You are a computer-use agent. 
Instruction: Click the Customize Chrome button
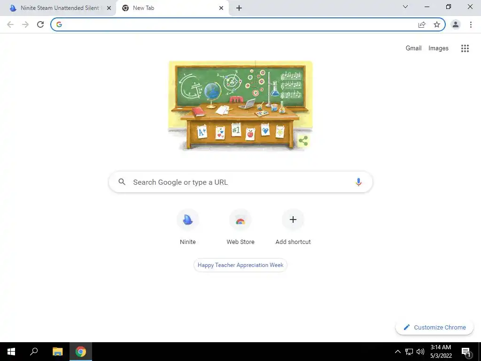pos(434,327)
